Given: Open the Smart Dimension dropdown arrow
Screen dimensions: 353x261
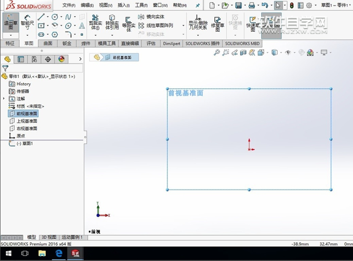Looking at the screenshot, I should click(27, 35).
